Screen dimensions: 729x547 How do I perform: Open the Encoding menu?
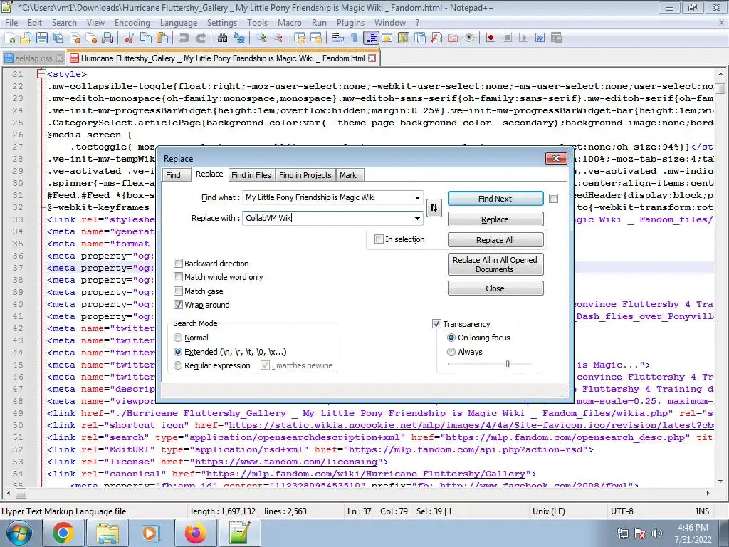click(x=132, y=22)
